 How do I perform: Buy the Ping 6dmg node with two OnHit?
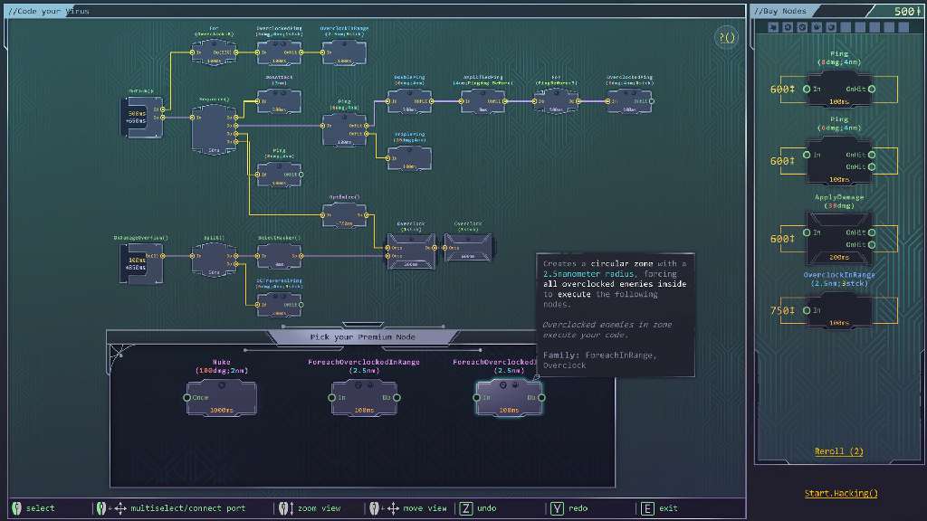click(839, 161)
